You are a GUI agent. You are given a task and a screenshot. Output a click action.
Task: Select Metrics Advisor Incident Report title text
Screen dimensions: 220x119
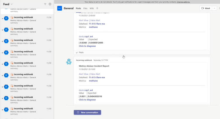pyautogui.click(x=94, y=66)
